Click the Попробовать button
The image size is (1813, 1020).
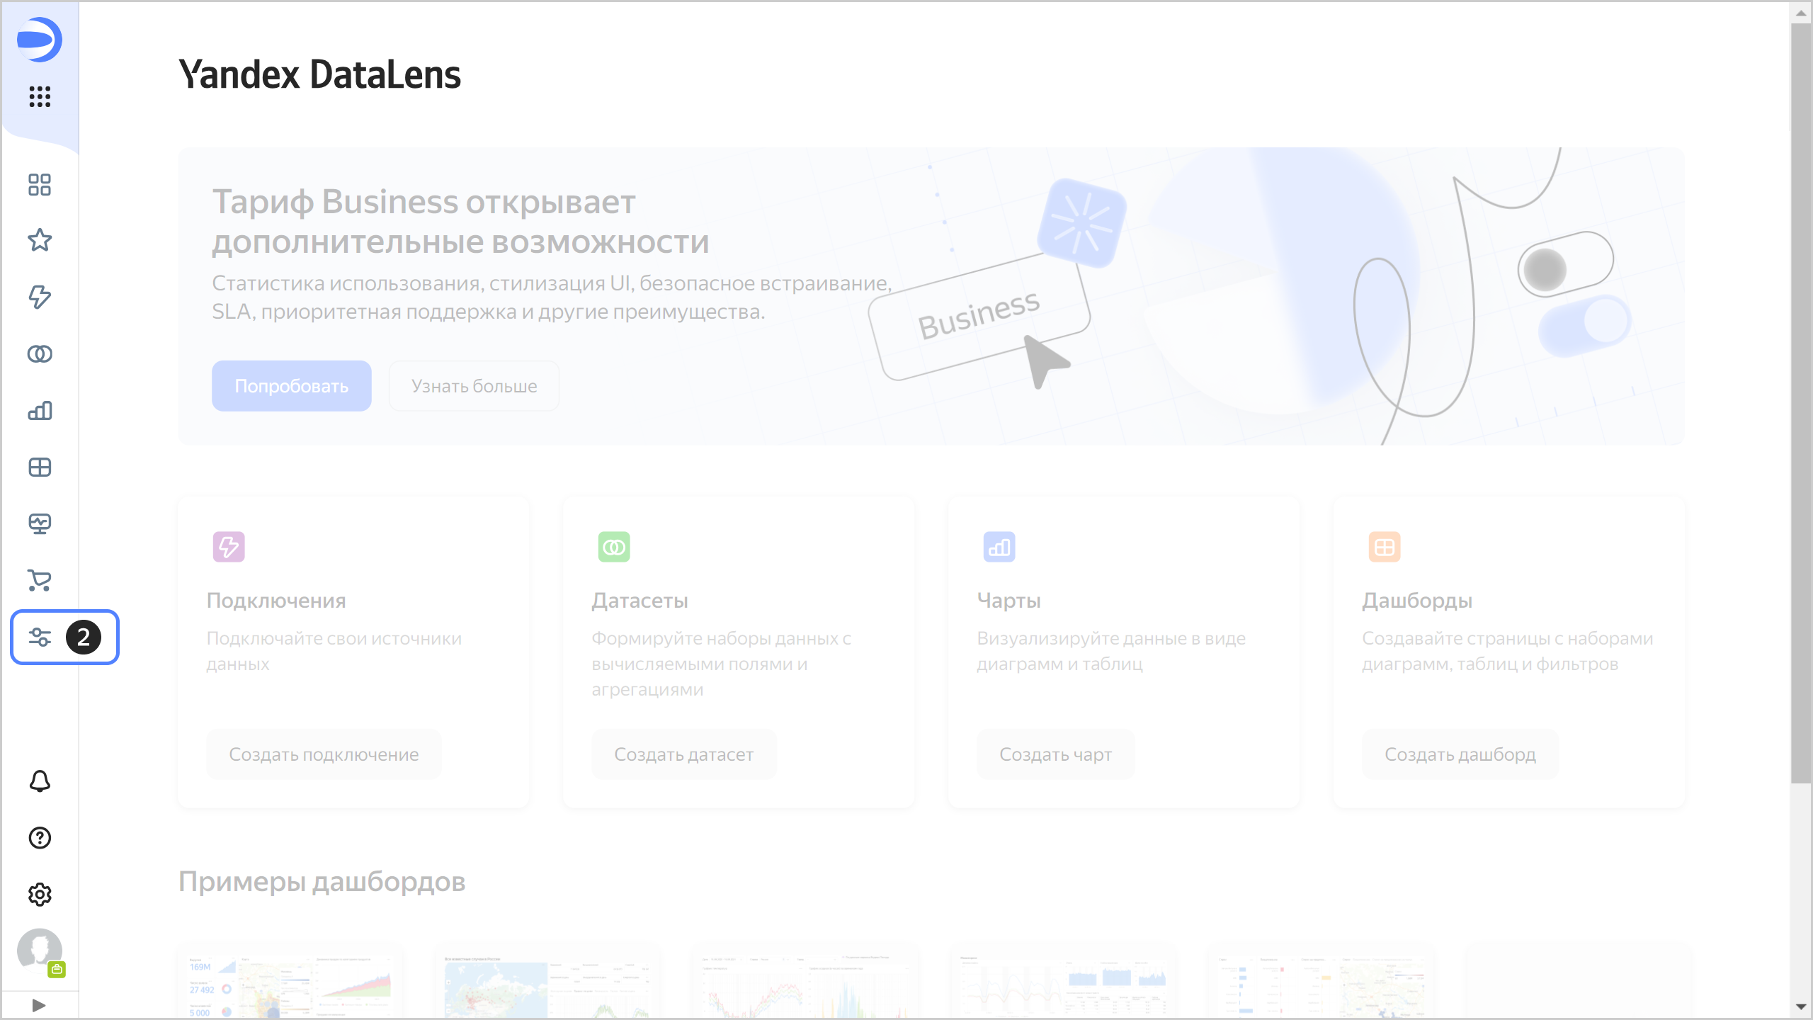pos(291,386)
